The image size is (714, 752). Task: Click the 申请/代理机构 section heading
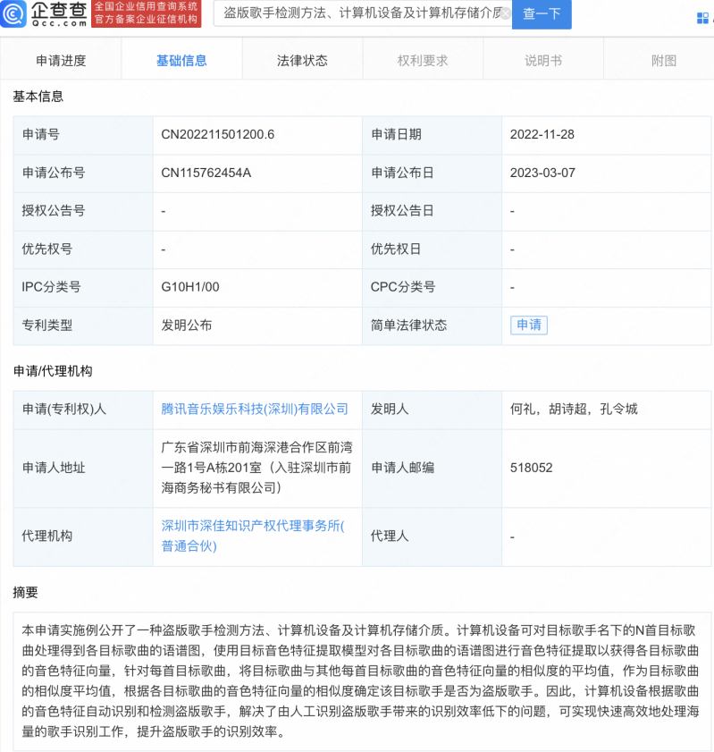tap(53, 371)
